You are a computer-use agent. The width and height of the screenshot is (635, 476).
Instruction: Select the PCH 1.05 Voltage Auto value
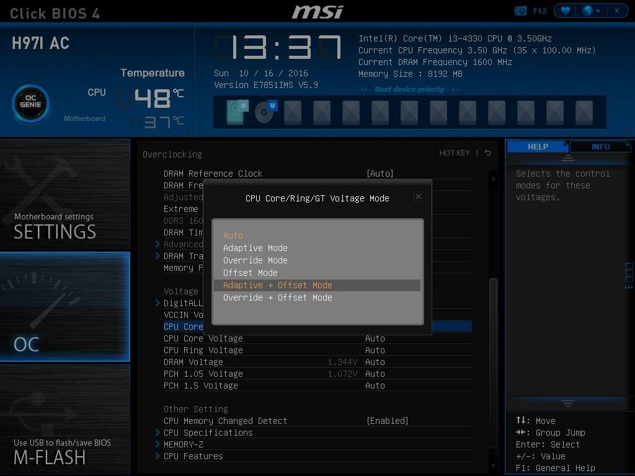coord(375,374)
